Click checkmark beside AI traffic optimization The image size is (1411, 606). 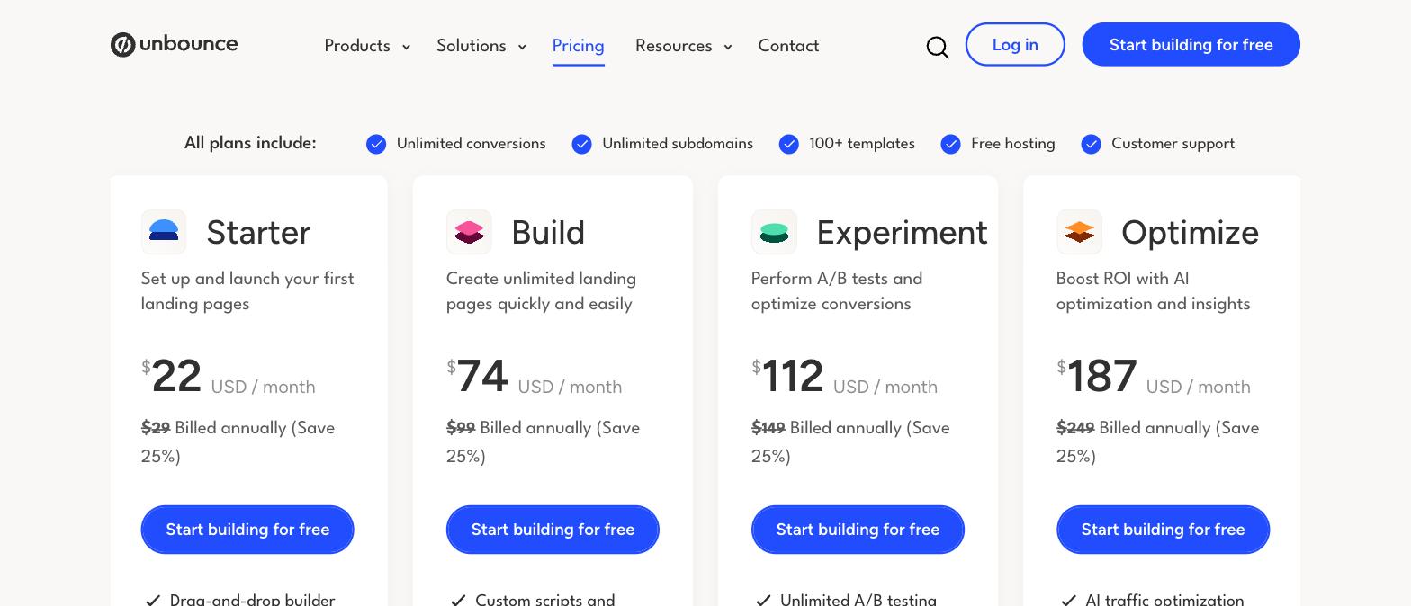(x=1068, y=600)
